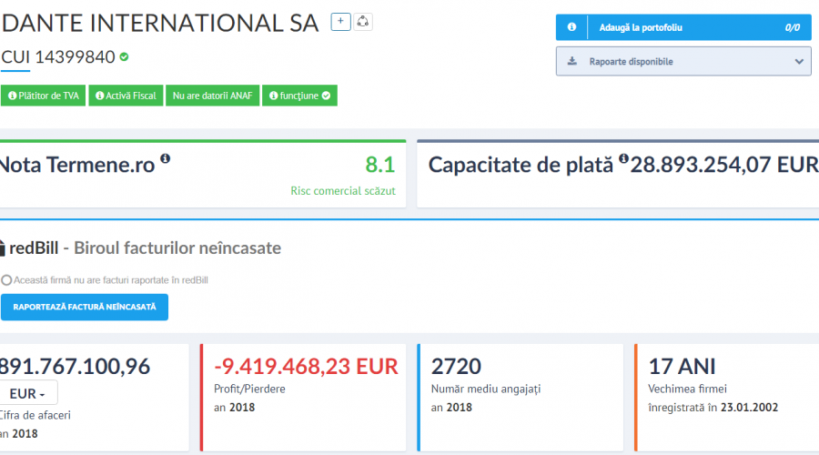819x455 pixels.
Task: Click RAPORTEAZĂ FACTURĂ NEÎNCASATĂ button
Action: pyautogui.click(x=84, y=308)
